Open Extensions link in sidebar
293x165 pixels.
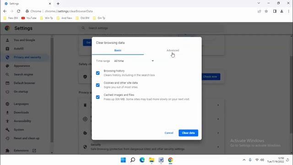click(21, 151)
